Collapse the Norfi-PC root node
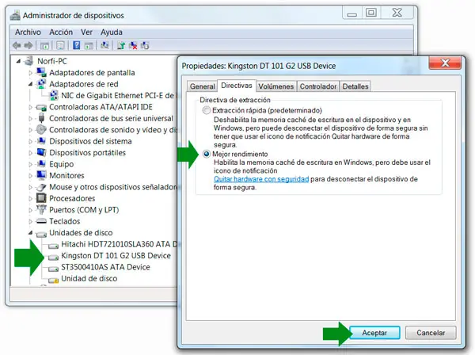Image resolution: width=475 pixels, height=355 pixels. tap(18, 61)
